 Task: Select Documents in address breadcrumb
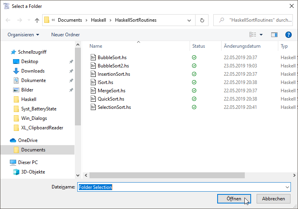pyautogui.click(x=70, y=20)
